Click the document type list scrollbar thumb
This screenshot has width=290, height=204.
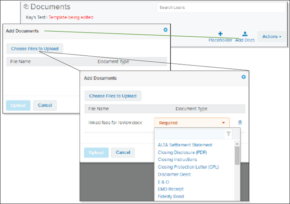click(x=237, y=156)
